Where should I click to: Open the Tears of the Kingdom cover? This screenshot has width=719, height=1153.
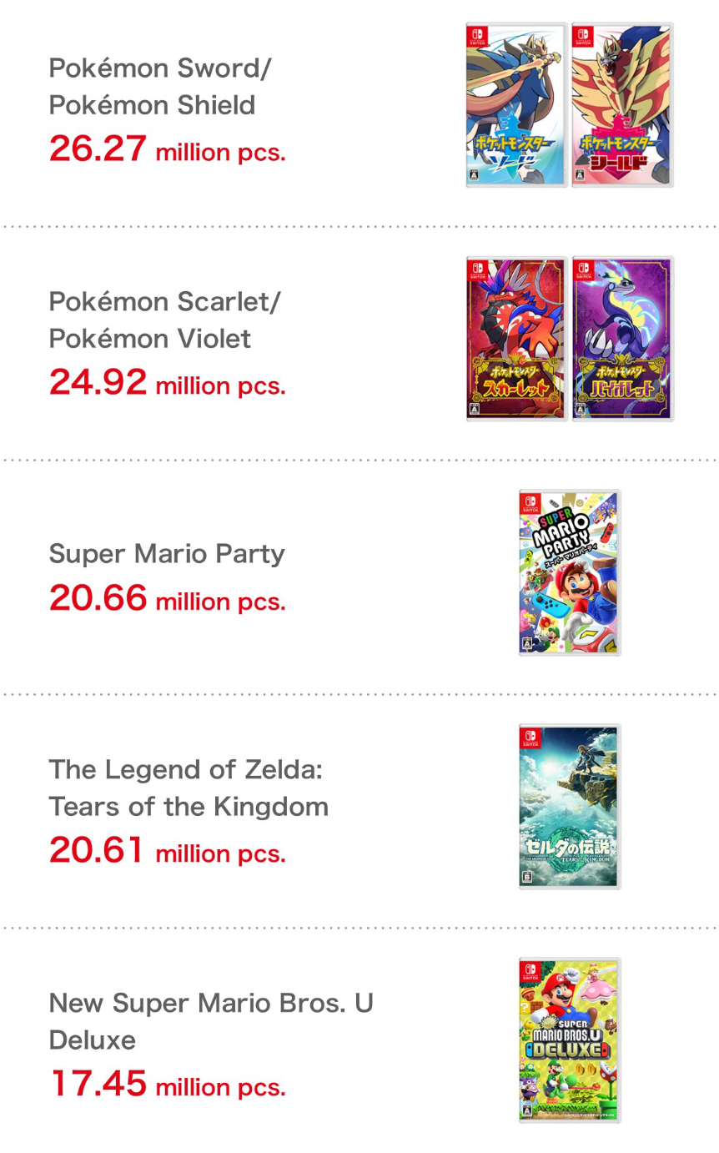point(570,806)
